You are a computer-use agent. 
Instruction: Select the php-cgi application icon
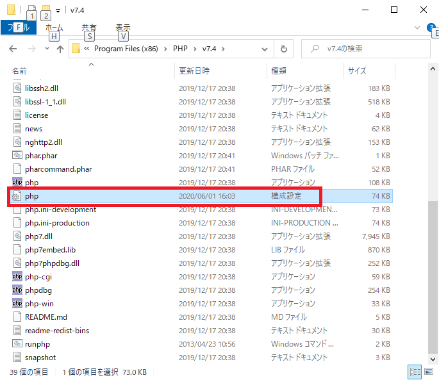point(17,276)
